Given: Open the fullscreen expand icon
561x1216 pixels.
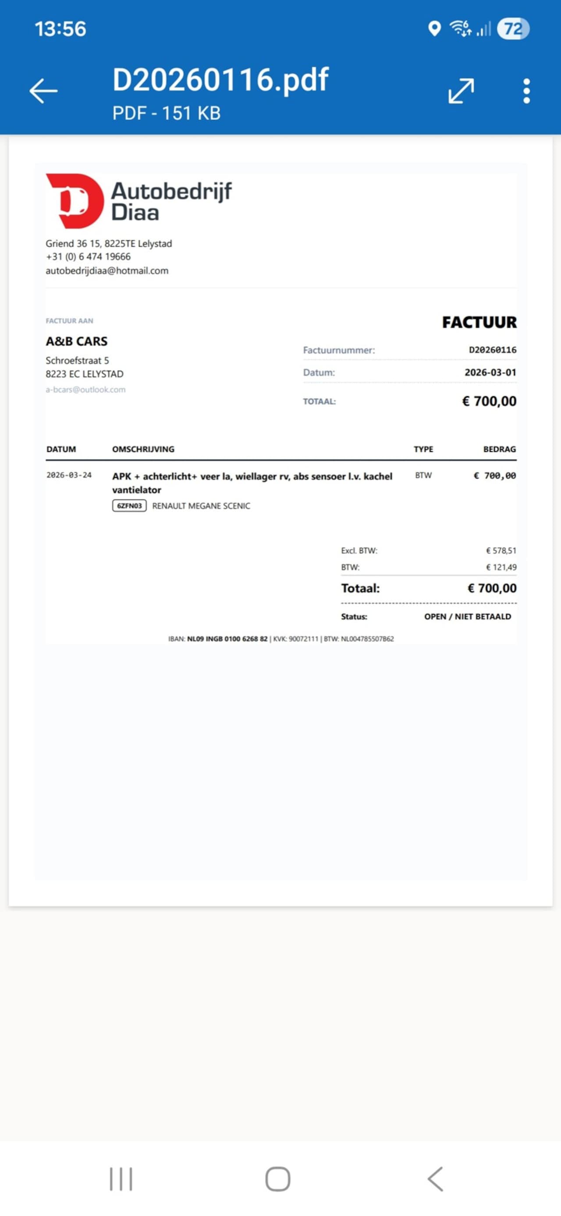Looking at the screenshot, I should (x=461, y=91).
